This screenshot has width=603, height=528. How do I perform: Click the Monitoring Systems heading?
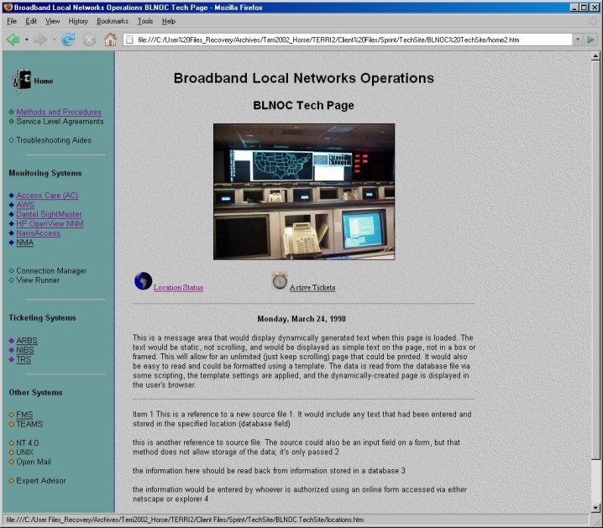pyautogui.click(x=45, y=173)
